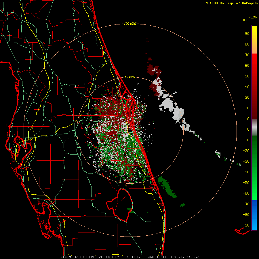Click the -20 scale value

coord(246,151)
